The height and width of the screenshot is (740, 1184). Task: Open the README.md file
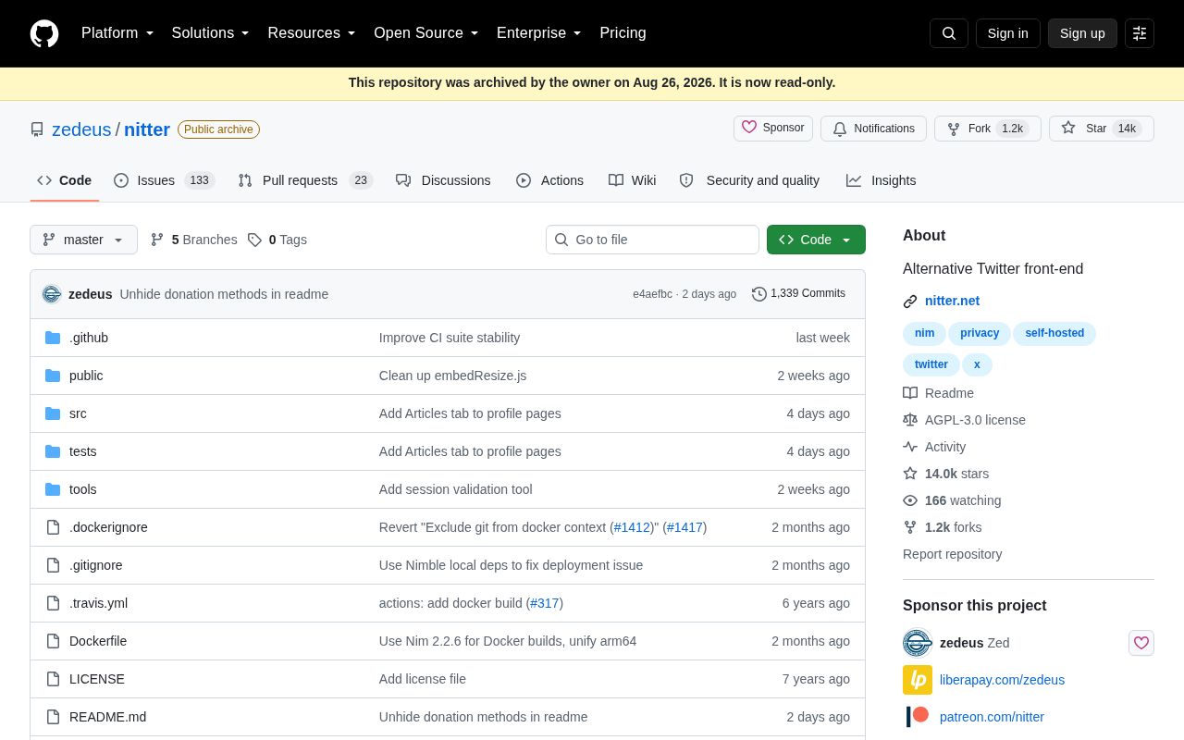[x=107, y=717]
